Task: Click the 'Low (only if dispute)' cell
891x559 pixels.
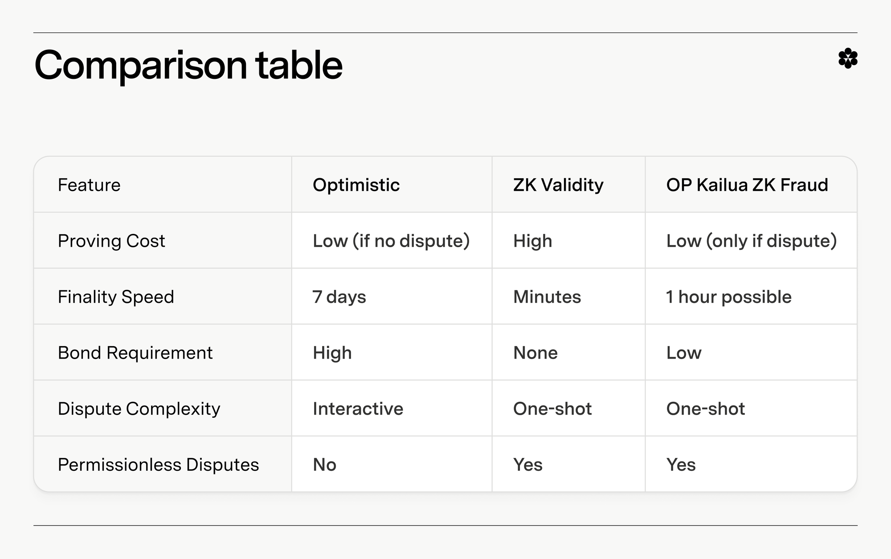Action: click(752, 241)
